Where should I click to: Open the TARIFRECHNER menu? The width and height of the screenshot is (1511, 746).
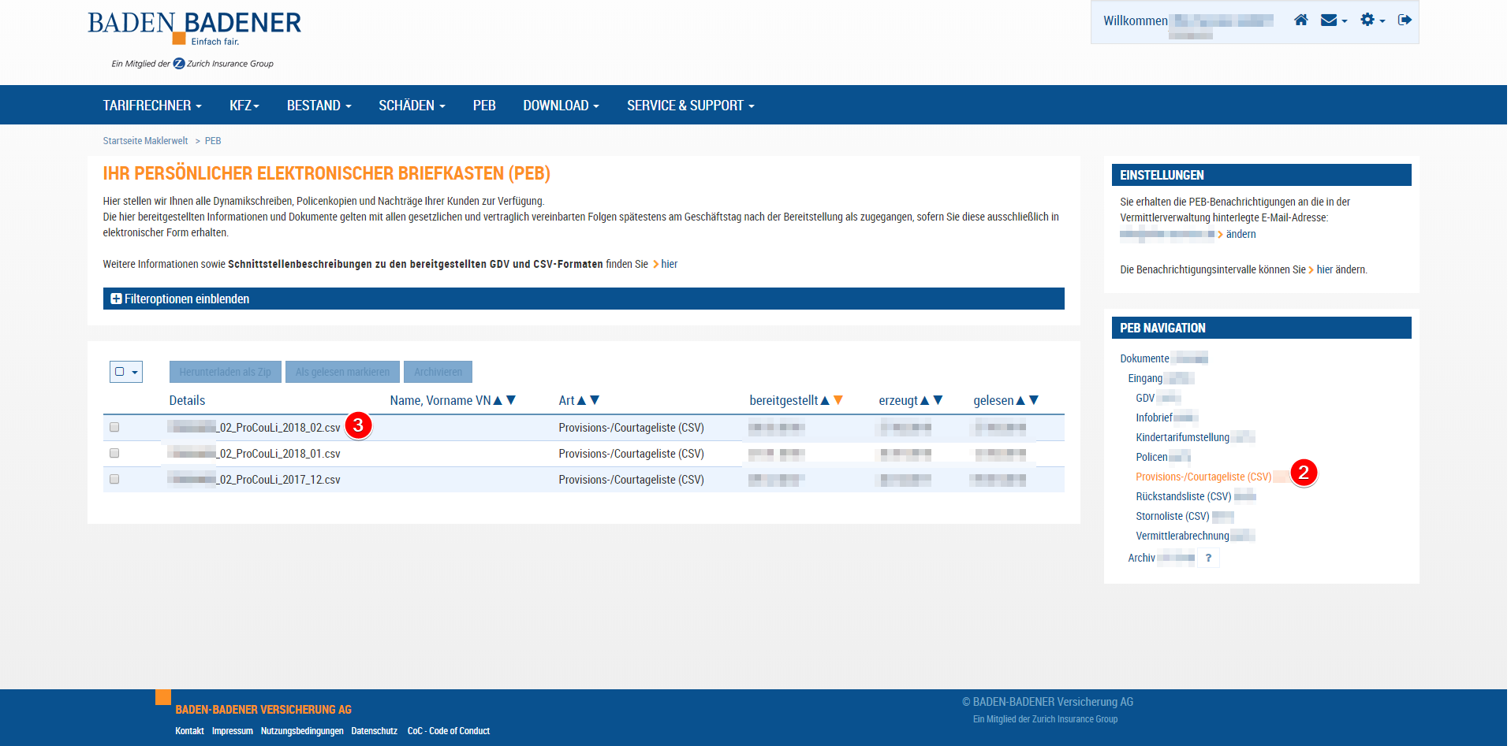[x=152, y=106]
